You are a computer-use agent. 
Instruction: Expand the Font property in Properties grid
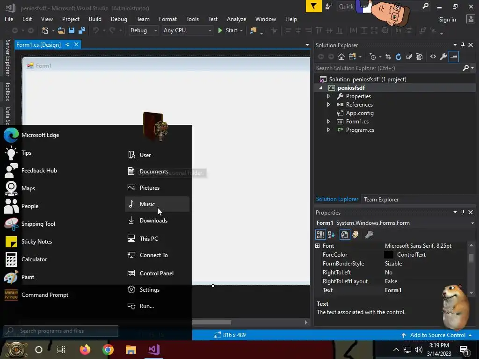click(x=318, y=246)
